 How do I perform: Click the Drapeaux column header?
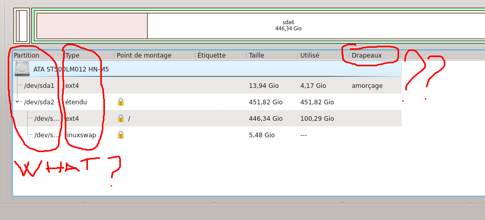click(x=367, y=56)
